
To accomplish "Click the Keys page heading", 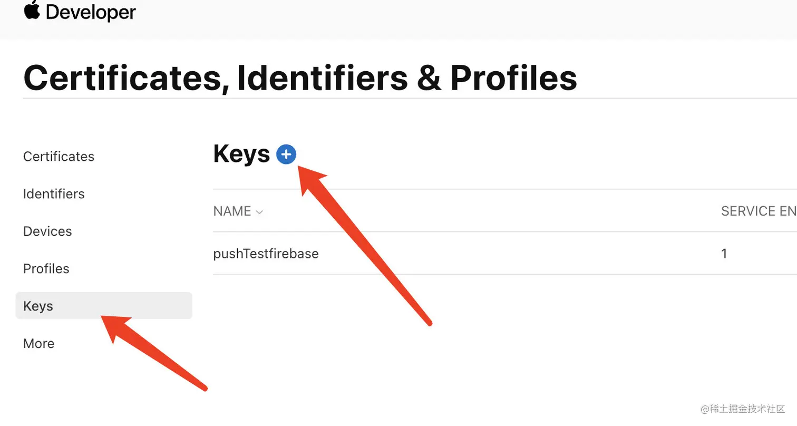I will coord(241,154).
